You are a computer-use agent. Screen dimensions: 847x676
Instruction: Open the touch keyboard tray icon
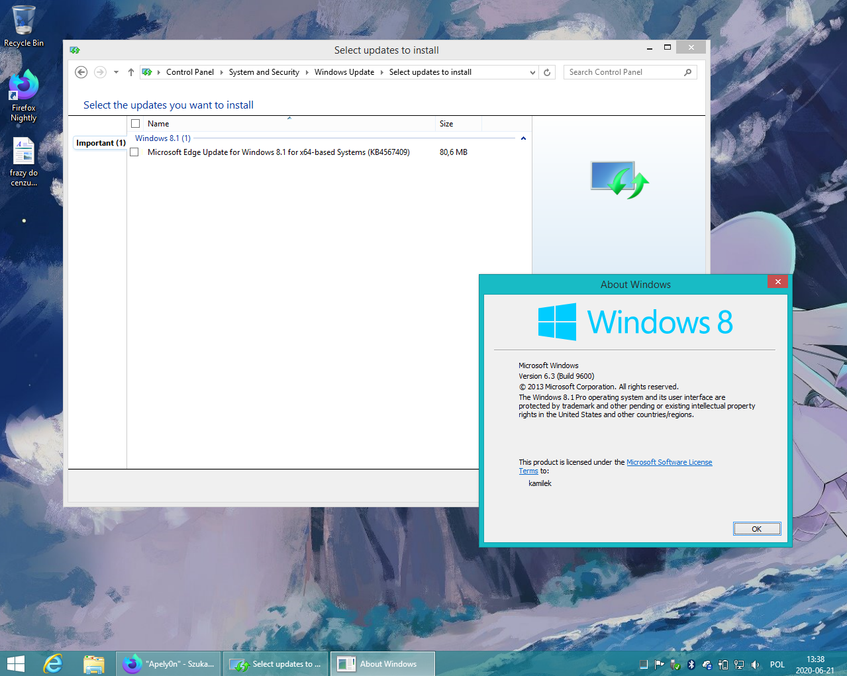[644, 664]
